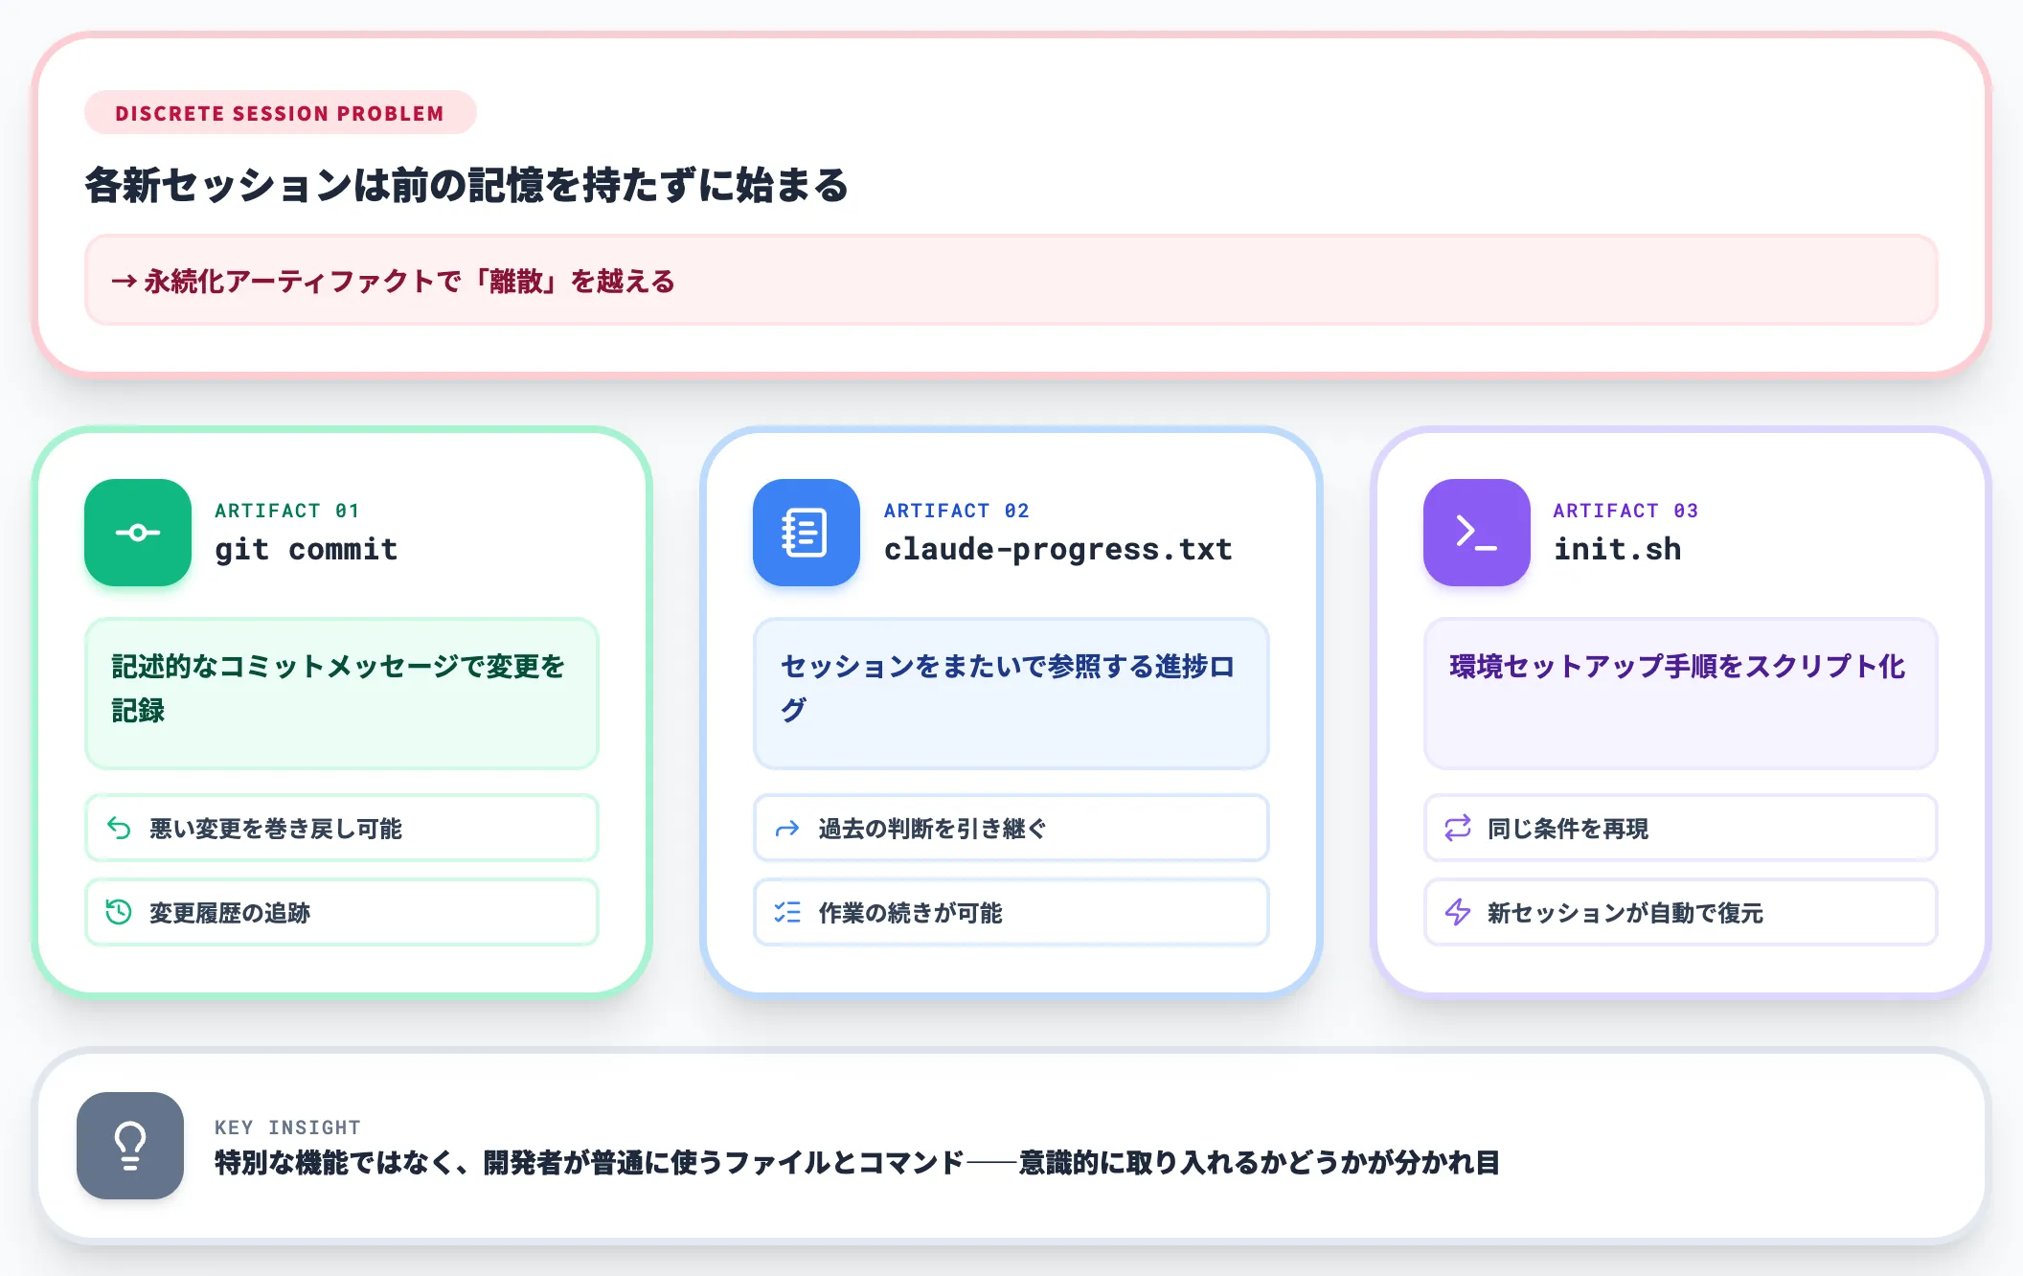Image resolution: width=2023 pixels, height=1276 pixels.
Task: Click the blue notebook icon for claude-progress.txt
Action: 806,533
